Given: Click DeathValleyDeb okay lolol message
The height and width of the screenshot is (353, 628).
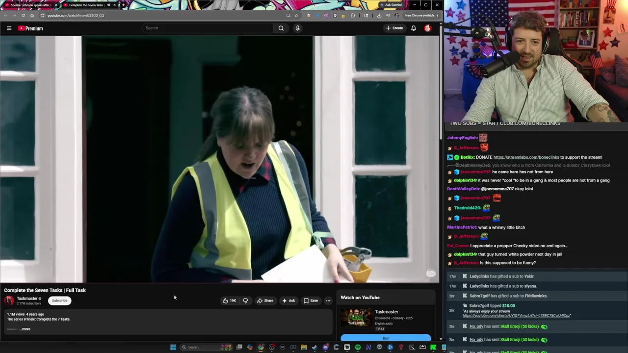Looking at the screenshot, I should click(x=490, y=189).
